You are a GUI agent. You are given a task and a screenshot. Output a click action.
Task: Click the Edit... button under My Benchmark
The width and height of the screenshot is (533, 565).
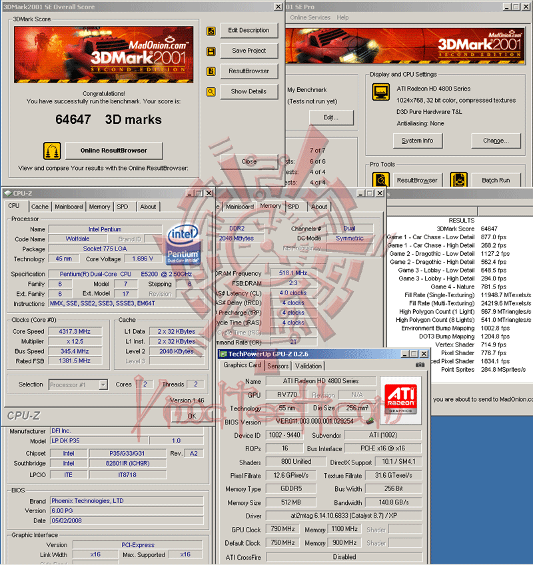pyautogui.click(x=331, y=117)
